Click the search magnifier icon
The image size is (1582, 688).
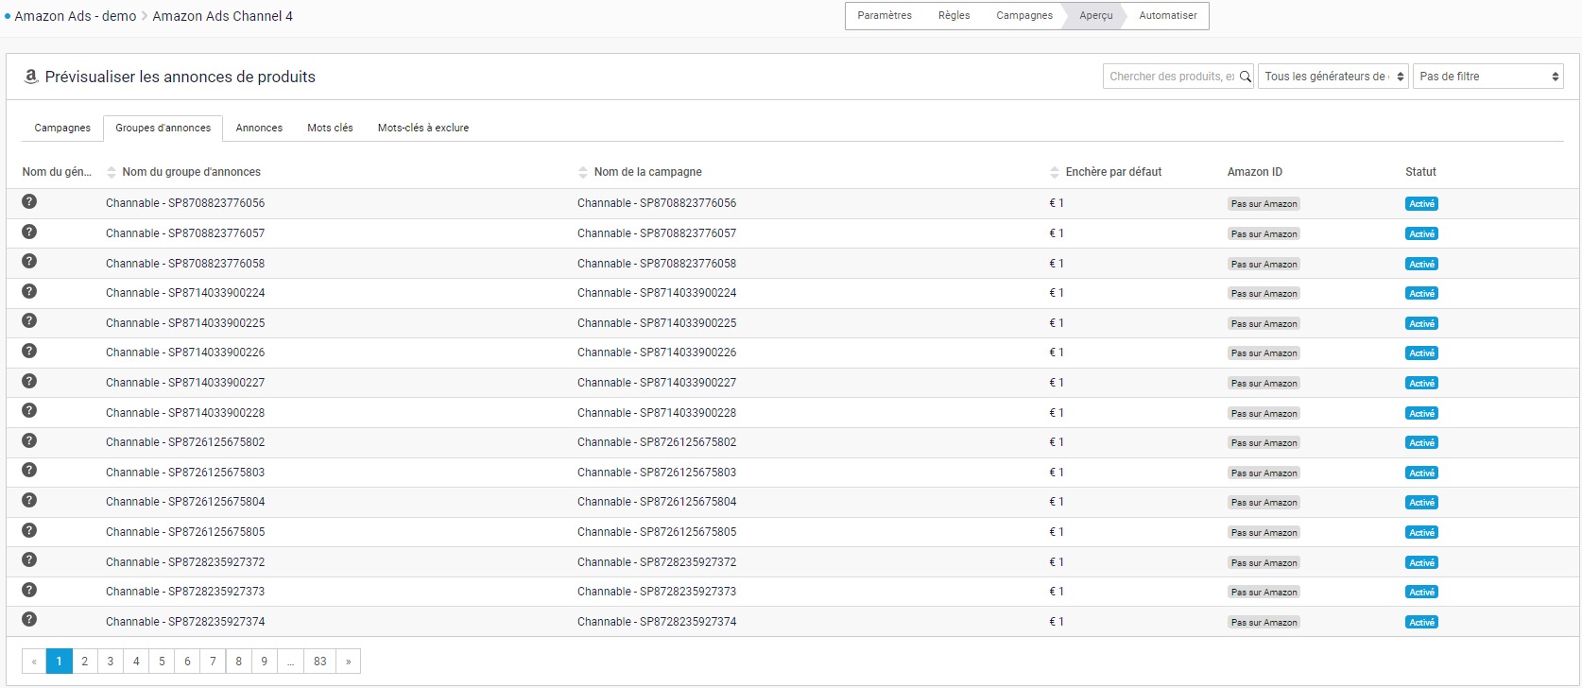point(1245,77)
